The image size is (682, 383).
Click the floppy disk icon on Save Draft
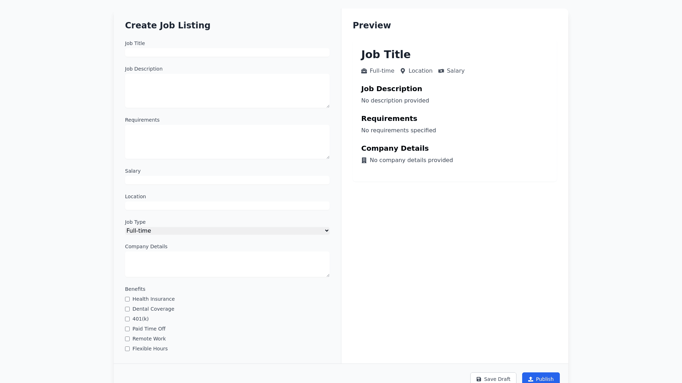click(479, 379)
